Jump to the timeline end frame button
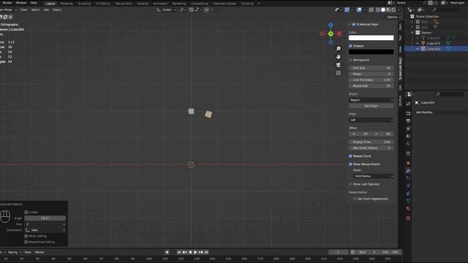The height and width of the screenshot is (263, 468). (206, 252)
